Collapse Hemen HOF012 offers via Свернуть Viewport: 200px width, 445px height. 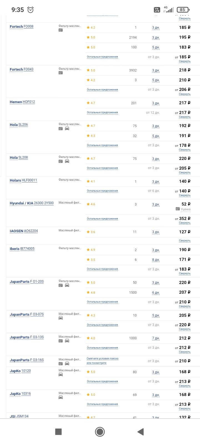coord(184,117)
